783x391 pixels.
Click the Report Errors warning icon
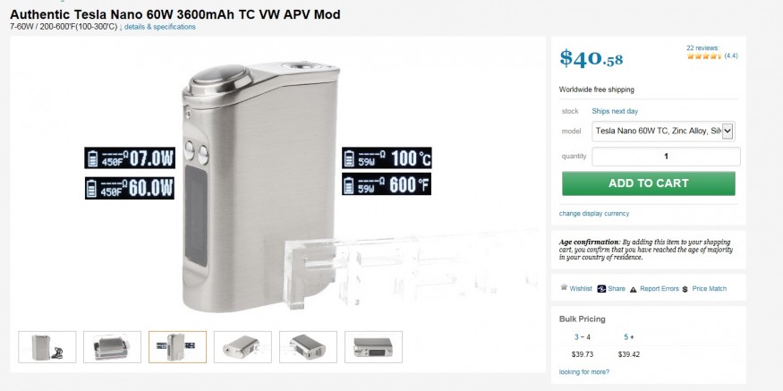634,289
